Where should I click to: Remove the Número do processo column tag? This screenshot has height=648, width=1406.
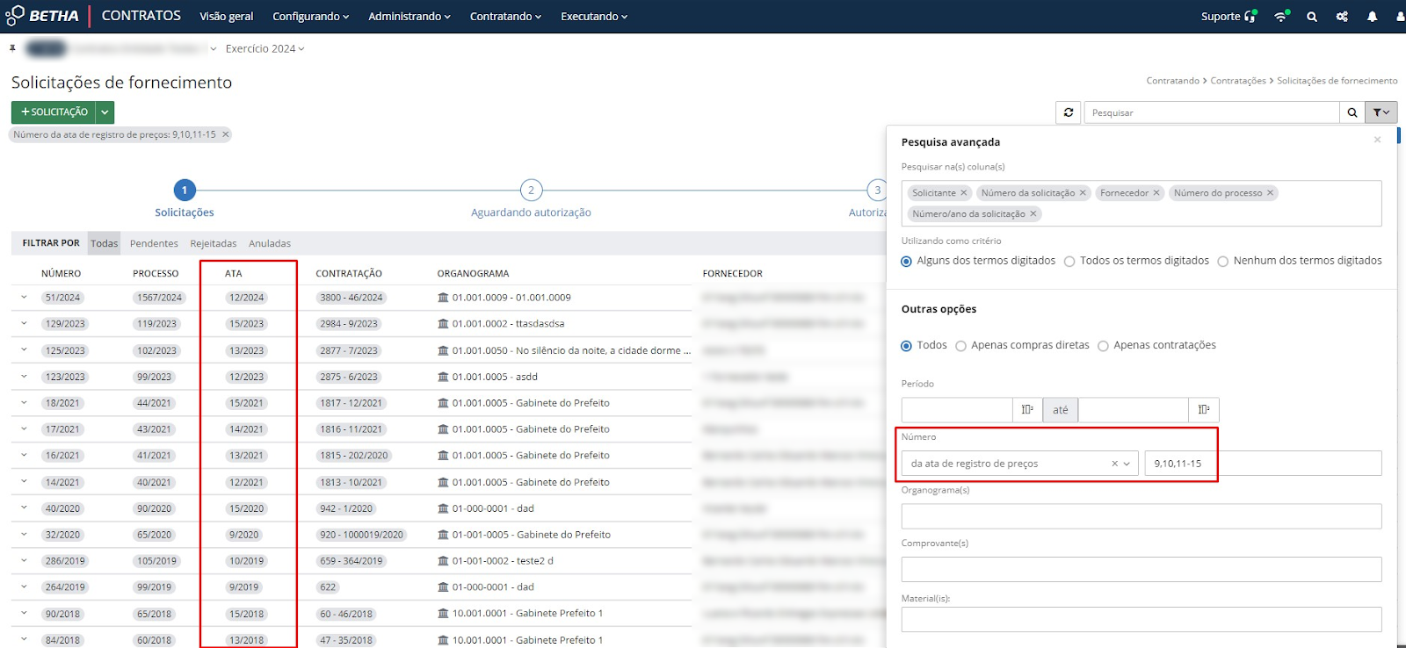pyautogui.click(x=1270, y=193)
